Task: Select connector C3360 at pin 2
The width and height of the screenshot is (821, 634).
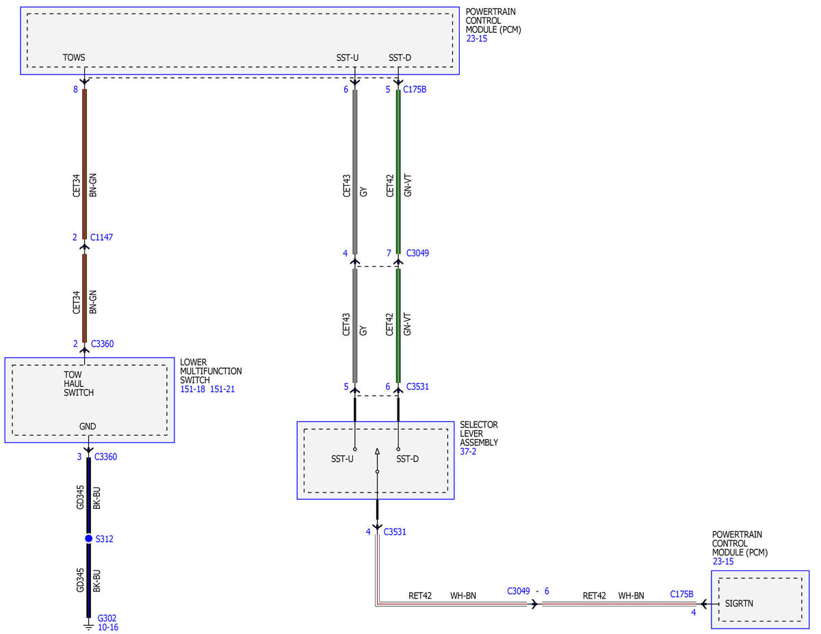Action: [x=103, y=344]
